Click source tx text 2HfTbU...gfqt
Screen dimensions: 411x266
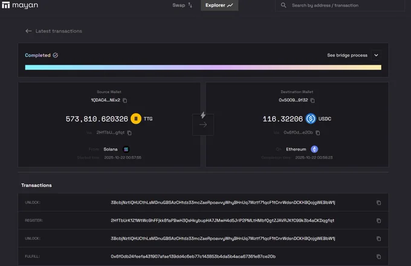click(x=111, y=132)
